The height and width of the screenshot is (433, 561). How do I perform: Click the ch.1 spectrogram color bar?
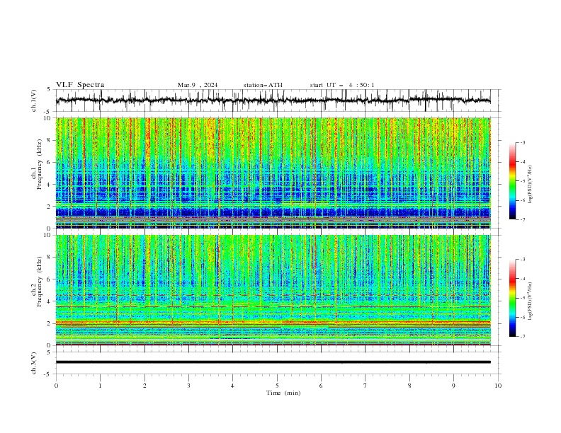pos(512,181)
